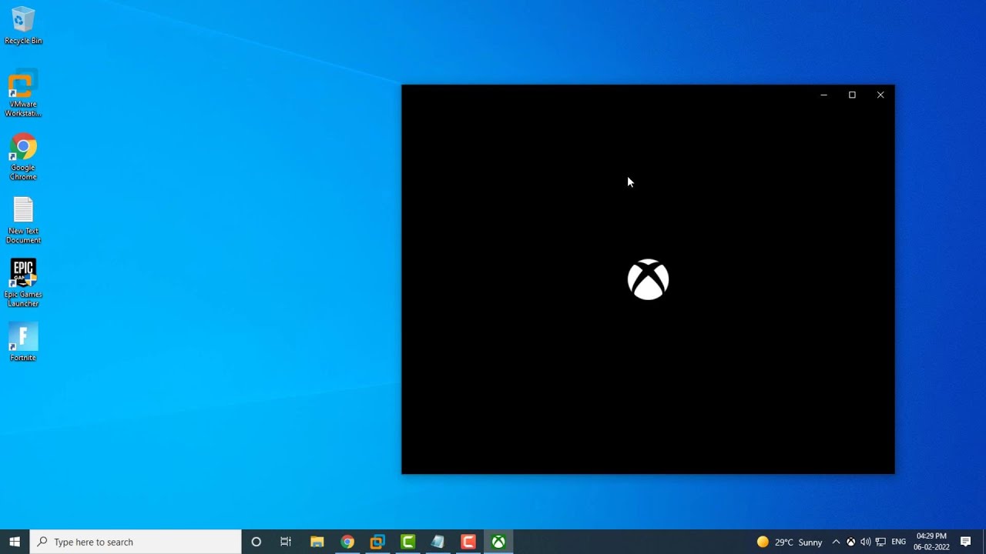Minimize the Xbox window
Image resolution: width=986 pixels, height=554 pixels.
823,95
